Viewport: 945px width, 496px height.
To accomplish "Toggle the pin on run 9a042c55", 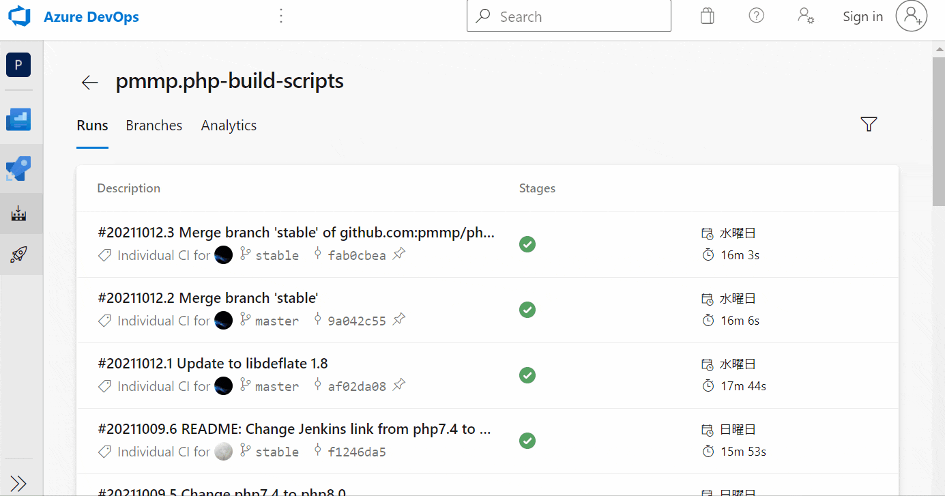I will (399, 320).
